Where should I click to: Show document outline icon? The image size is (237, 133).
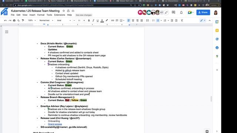pos(7,32)
